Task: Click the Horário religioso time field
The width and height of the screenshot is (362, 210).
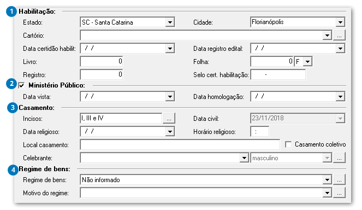Action: point(259,132)
